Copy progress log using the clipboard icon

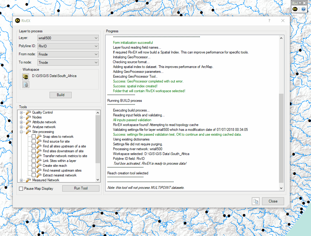tap(256, 201)
